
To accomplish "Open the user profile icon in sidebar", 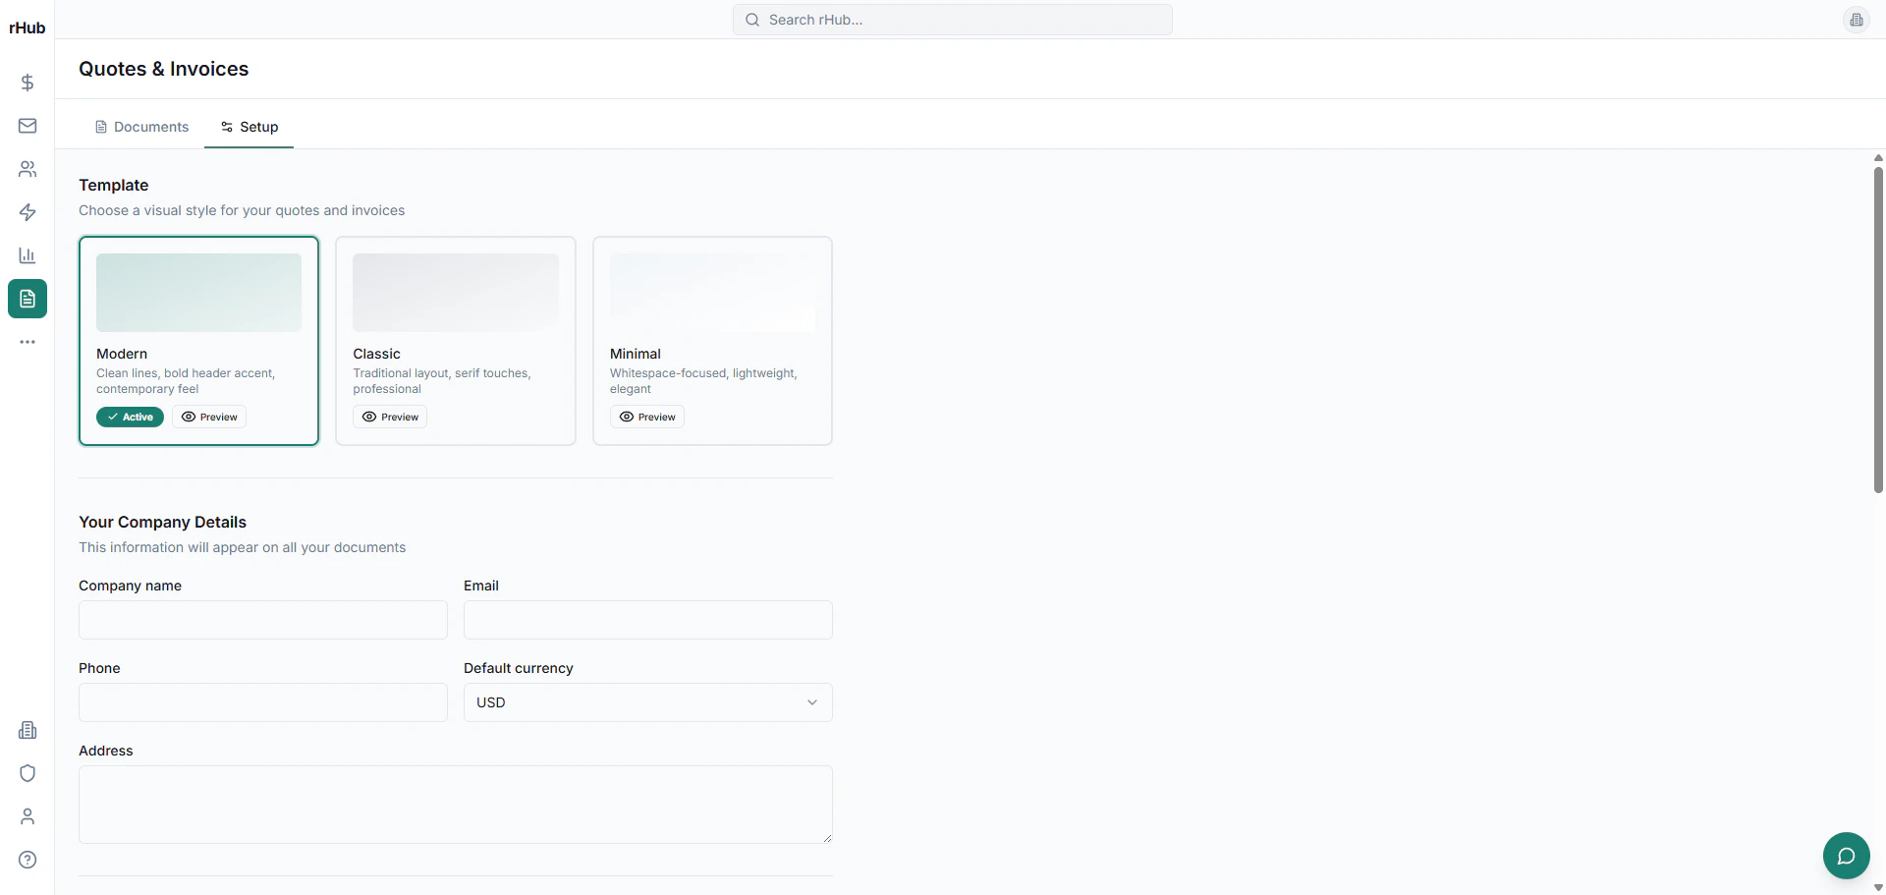I will coord(27,815).
